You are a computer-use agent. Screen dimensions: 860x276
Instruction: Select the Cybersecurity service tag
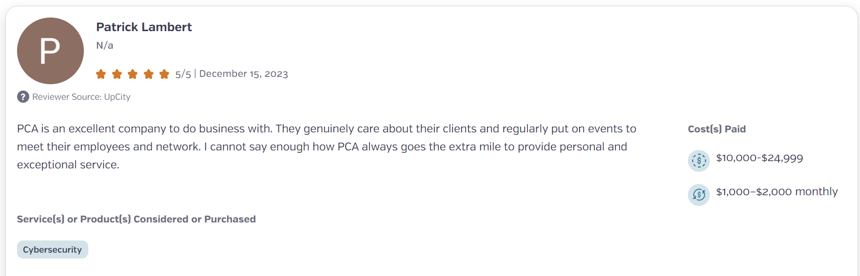coord(53,249)
